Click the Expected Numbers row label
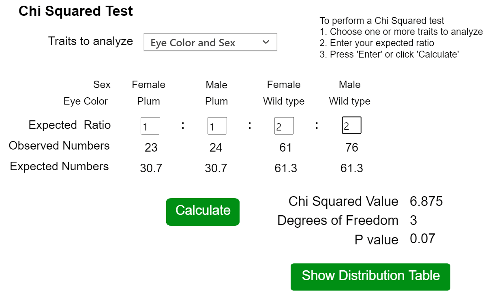The width and height of the screenshot is (484, 293). [59, 167]
